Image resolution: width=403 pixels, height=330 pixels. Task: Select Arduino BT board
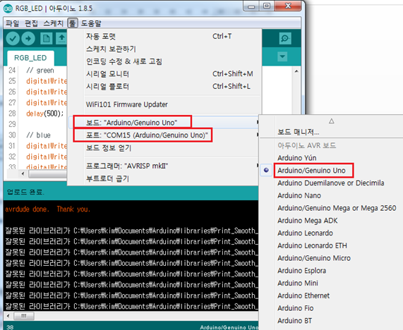332,321
